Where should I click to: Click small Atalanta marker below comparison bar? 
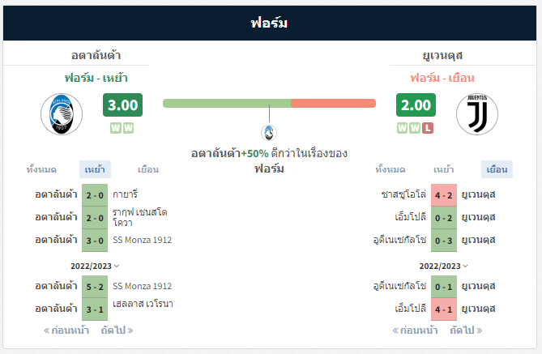point(269,133)
